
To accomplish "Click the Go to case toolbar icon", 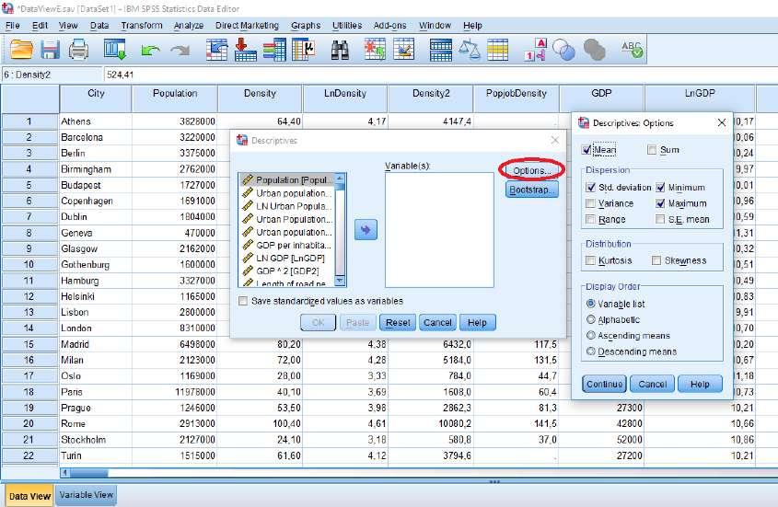I will click(x=217, y=50).
